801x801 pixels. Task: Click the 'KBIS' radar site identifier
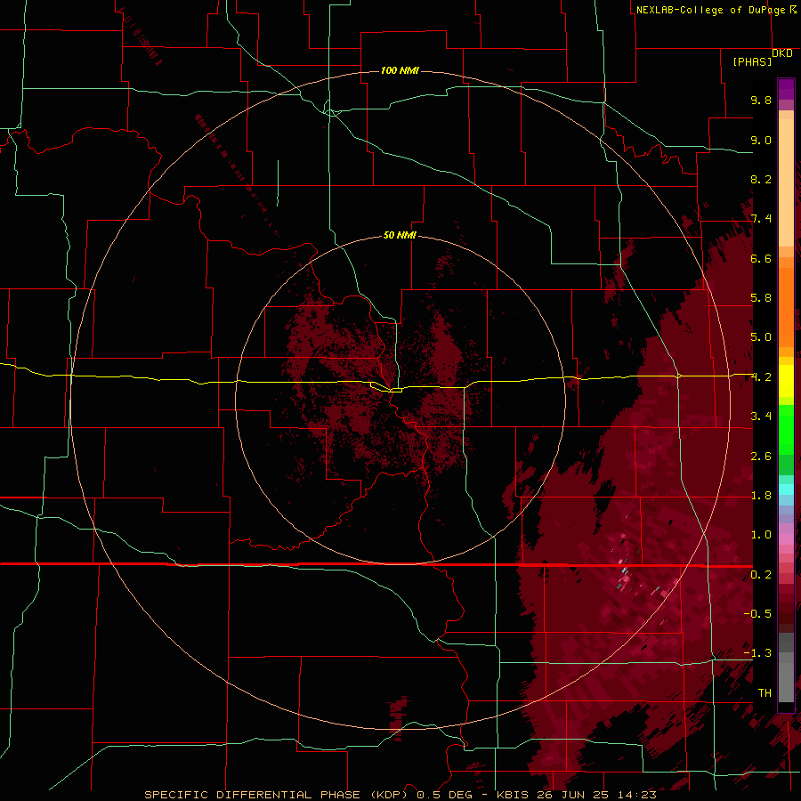coord(514,795)
